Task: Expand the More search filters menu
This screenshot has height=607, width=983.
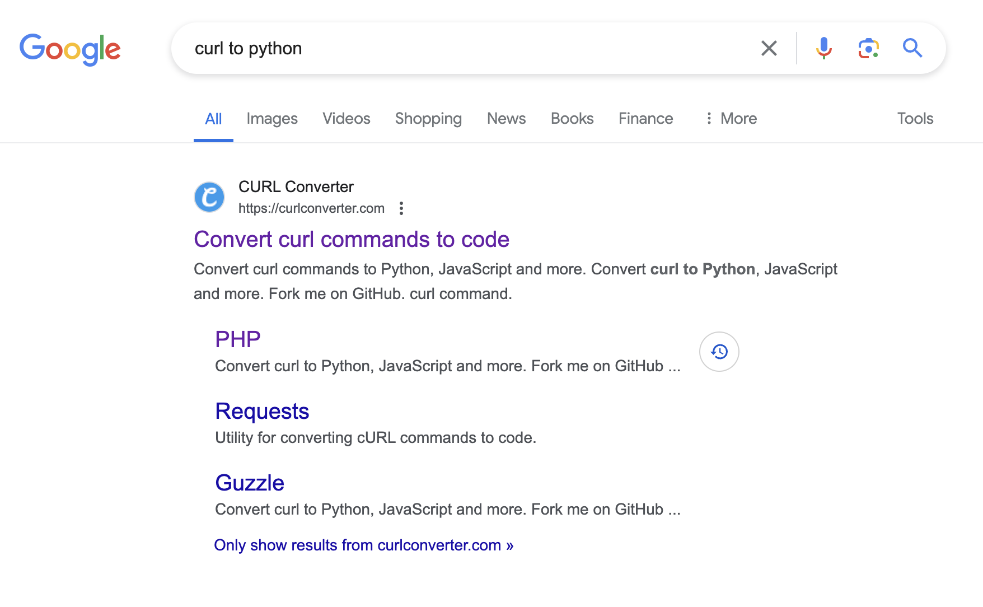Action: [x=731, y=119]
